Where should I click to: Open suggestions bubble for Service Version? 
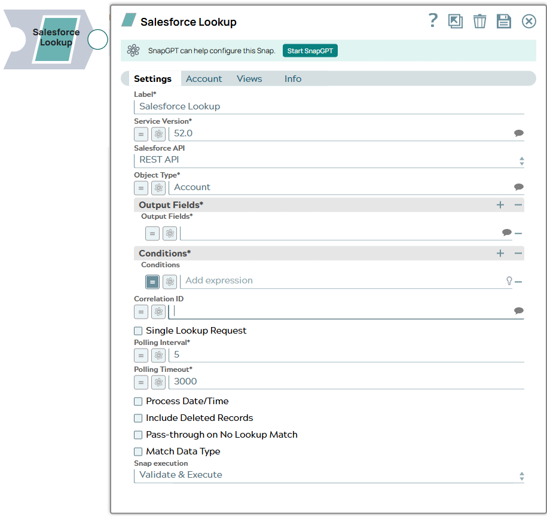click(x=519, y=133)
